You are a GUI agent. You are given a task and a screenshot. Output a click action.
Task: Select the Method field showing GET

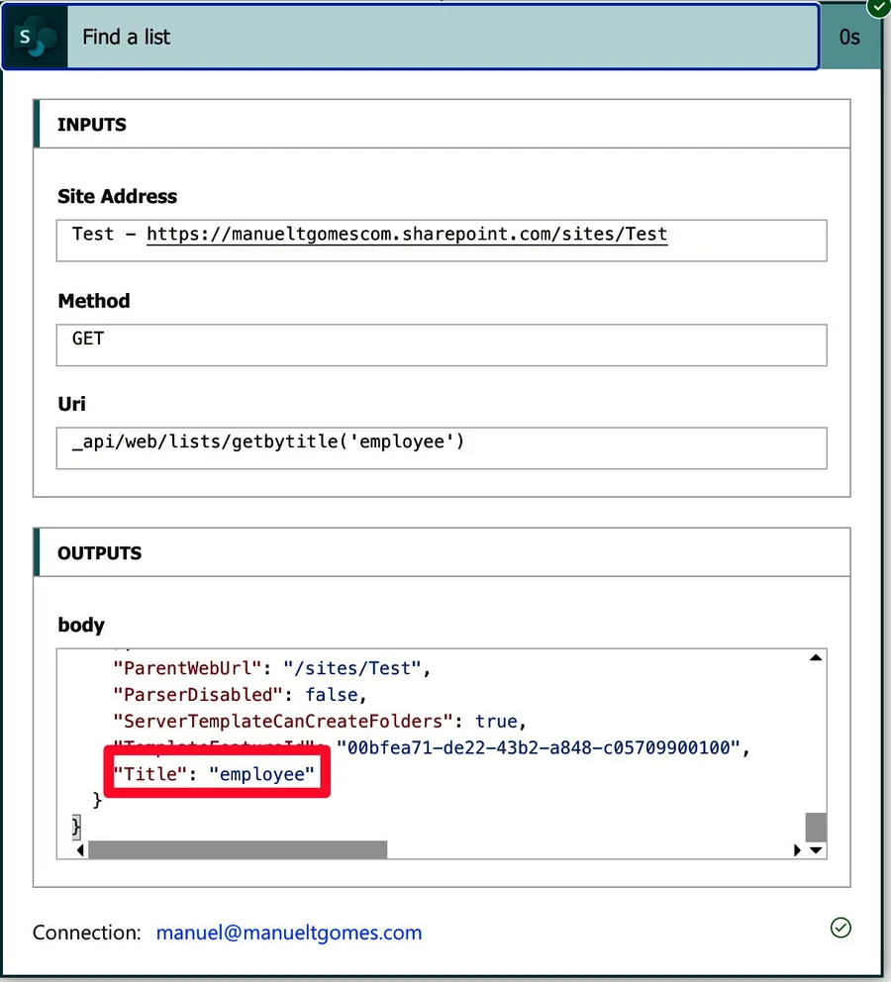pos(441,344)
